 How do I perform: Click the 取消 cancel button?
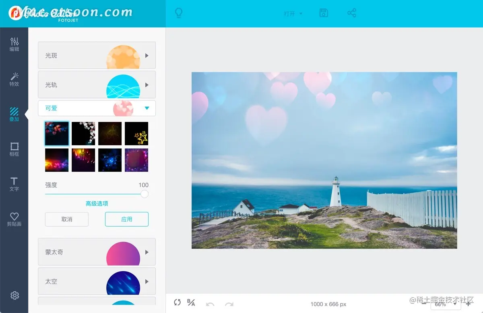click(x=67, y=219)
